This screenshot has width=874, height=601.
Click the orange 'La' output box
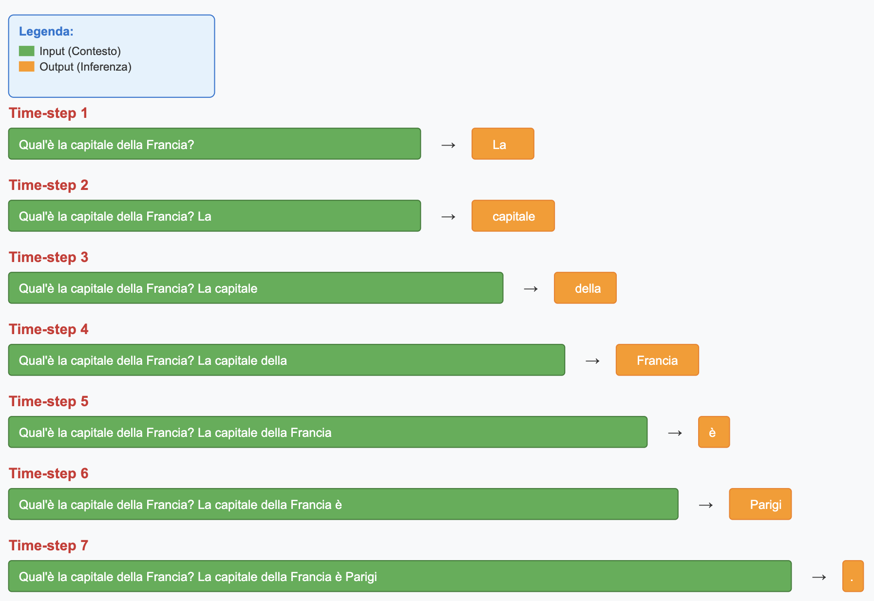(x=502, y=144)
